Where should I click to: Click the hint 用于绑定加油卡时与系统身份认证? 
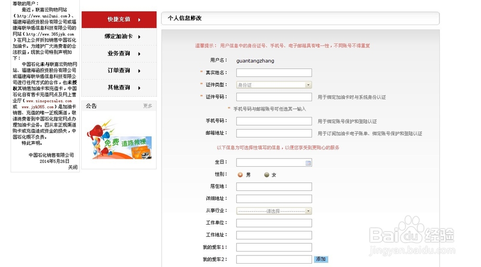tap(352, 97)
